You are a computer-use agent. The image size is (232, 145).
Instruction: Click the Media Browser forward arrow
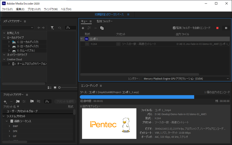click(43, 28)
